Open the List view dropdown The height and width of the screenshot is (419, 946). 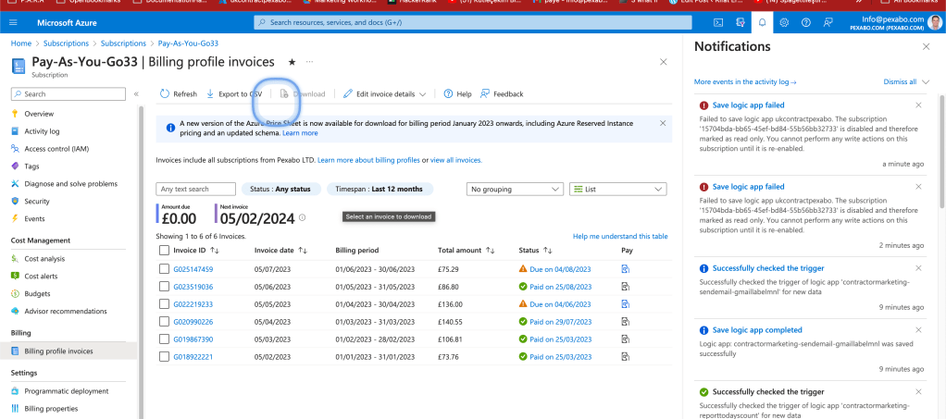[618, 190]
